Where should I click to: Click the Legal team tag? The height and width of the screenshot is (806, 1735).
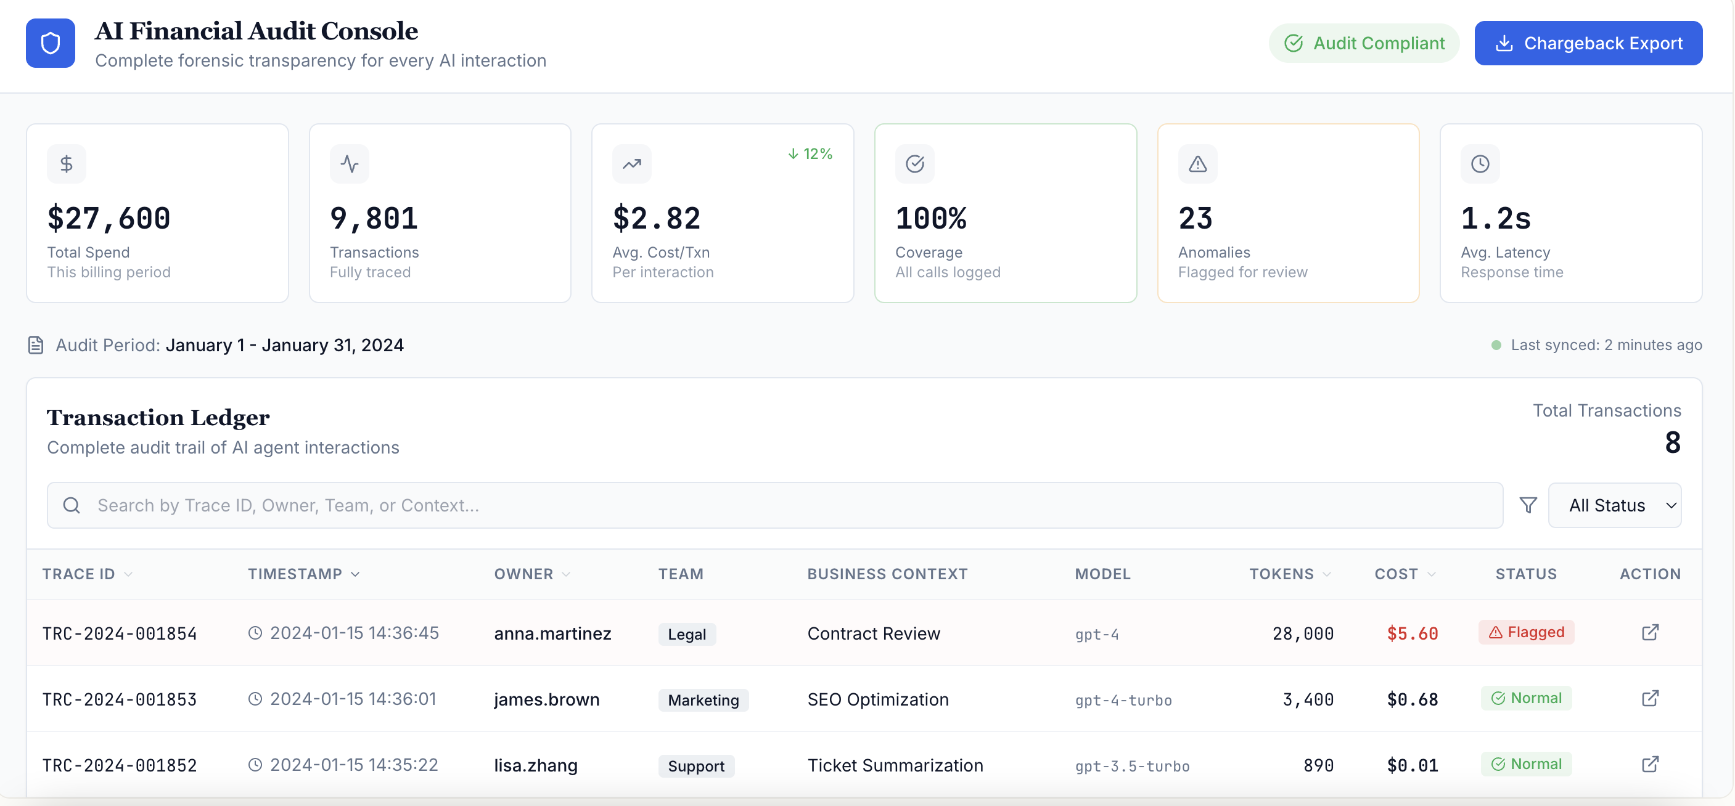coord(686,634)
